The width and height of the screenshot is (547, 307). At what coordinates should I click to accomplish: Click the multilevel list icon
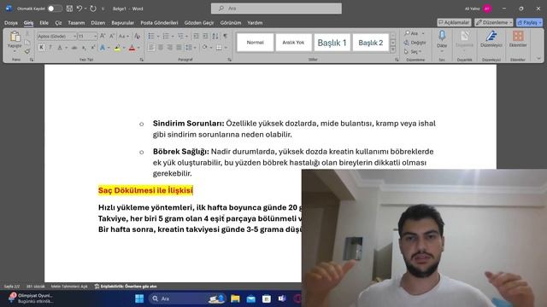tap(180, 36)
